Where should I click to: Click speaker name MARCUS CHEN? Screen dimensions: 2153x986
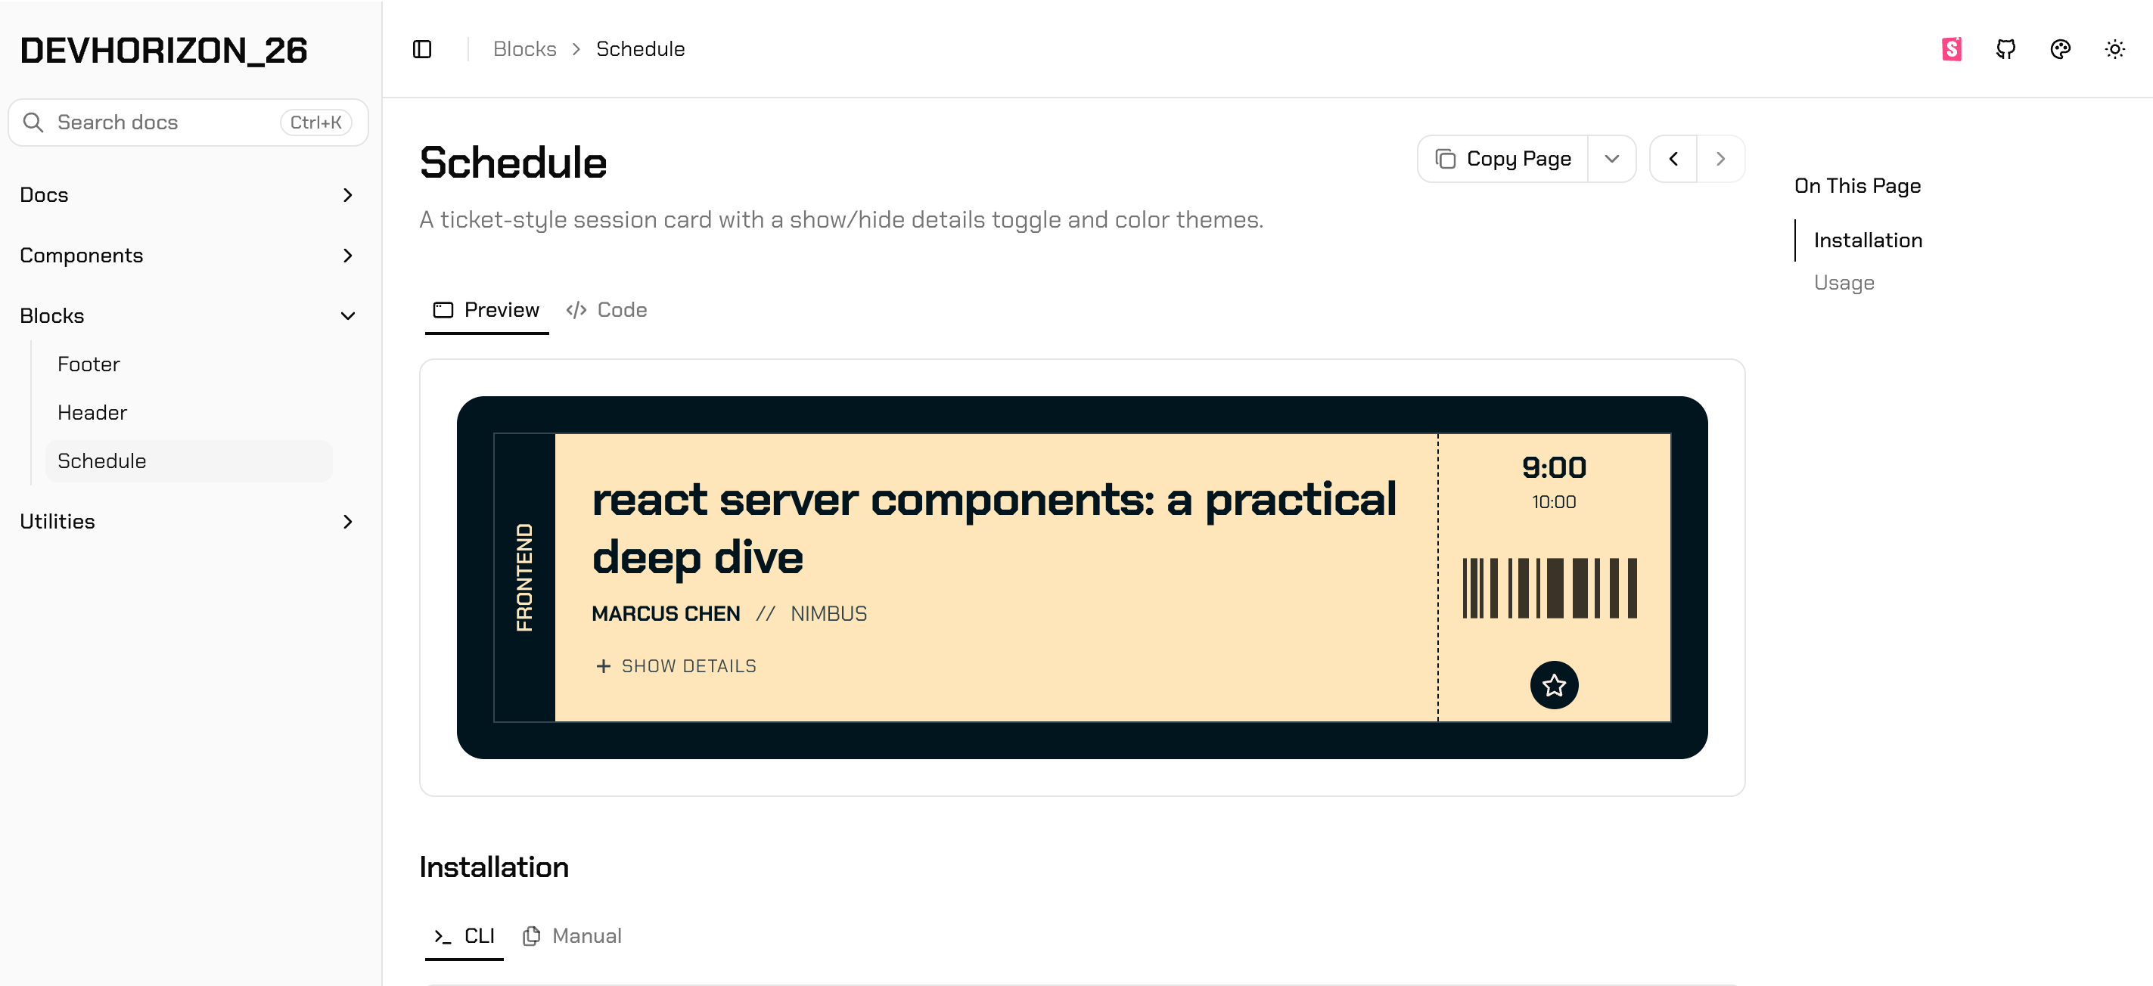(666, 614)
